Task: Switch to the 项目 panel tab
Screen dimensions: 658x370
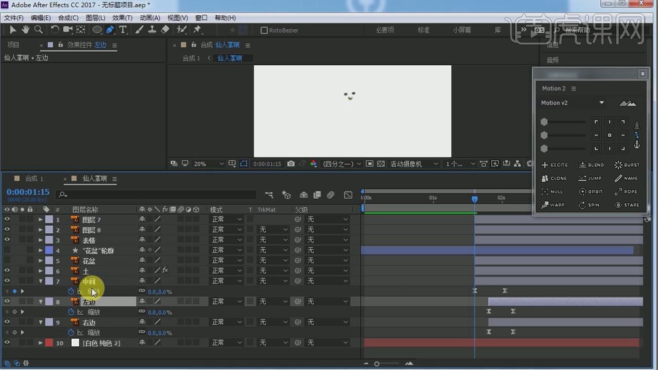Action: point(13,45)
